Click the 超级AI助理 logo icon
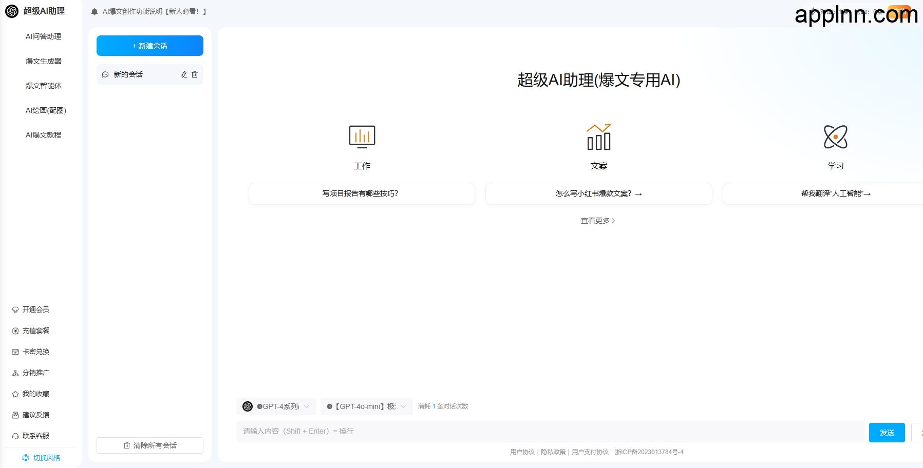The width and height of the screenshot is (923, 468). tap(11, 11)
